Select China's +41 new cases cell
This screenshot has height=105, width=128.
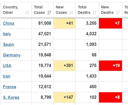tap(65, 23)
